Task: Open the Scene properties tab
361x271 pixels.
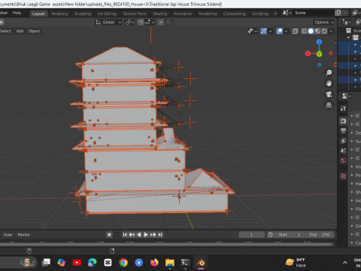Action: [x=343, y=151]
